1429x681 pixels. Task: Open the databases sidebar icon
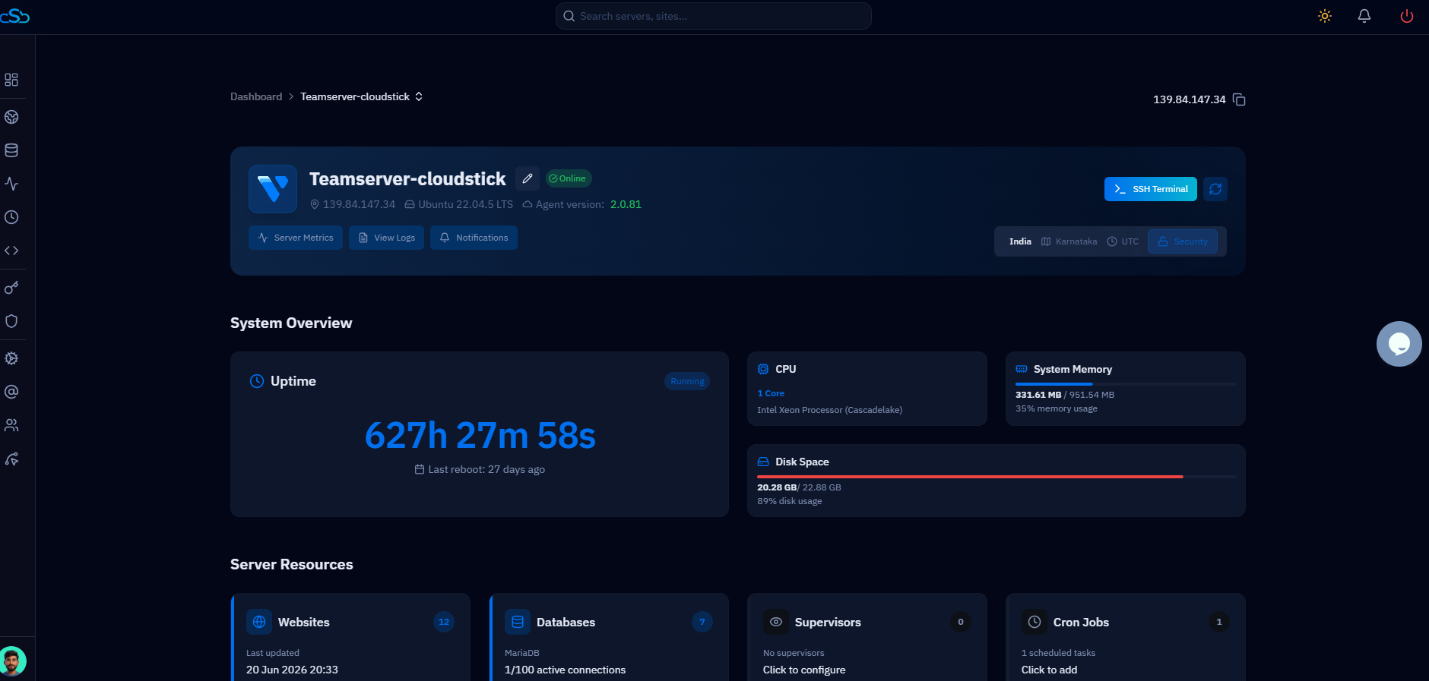11,150
